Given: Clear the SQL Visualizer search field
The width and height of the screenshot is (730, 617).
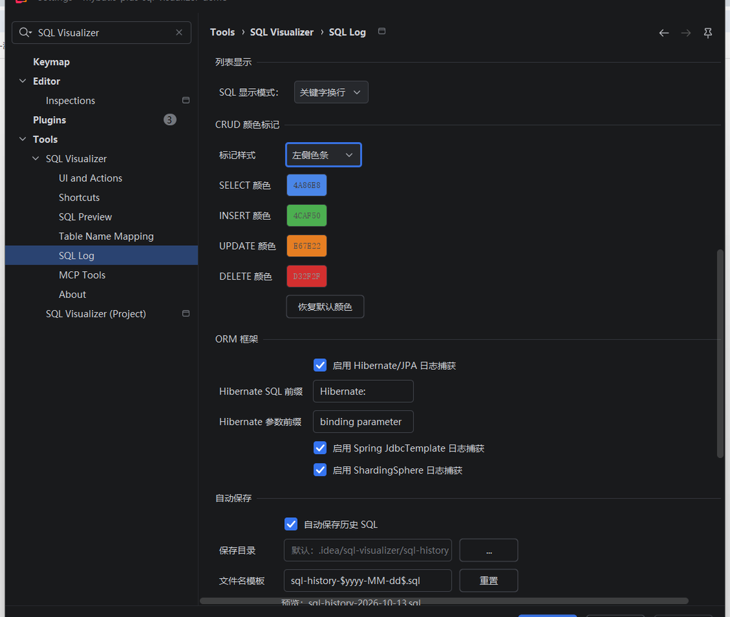Looking at the screenshot, I should (x=179, y=32).
